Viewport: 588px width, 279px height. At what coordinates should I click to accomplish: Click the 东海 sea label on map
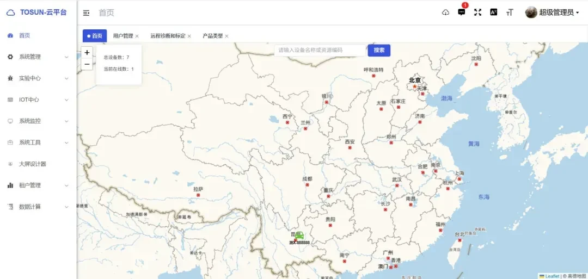[x=484, y=197]
